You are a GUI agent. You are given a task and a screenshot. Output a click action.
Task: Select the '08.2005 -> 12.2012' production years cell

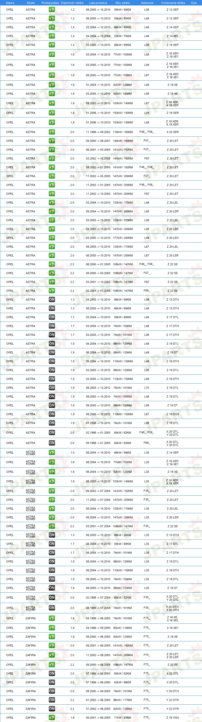click(x=98, y=388)
